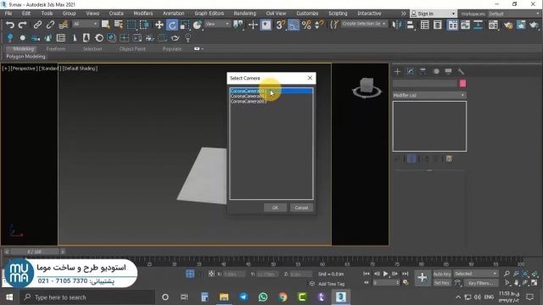
Task: Click the Use Pivot Point Center icon
Action: 238,25
